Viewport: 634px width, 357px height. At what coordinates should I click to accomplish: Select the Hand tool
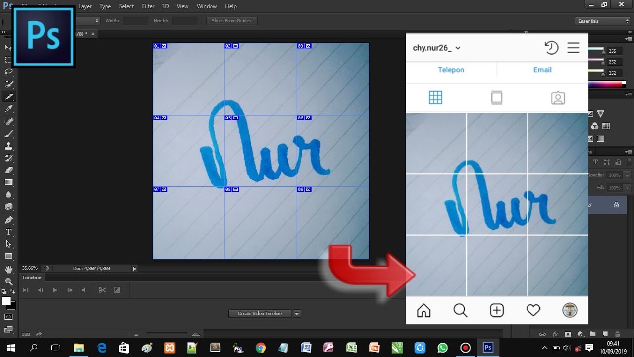(x=8, y=269)
